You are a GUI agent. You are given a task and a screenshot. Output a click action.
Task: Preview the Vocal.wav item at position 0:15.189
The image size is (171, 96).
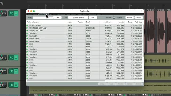(x=27, y=57)
